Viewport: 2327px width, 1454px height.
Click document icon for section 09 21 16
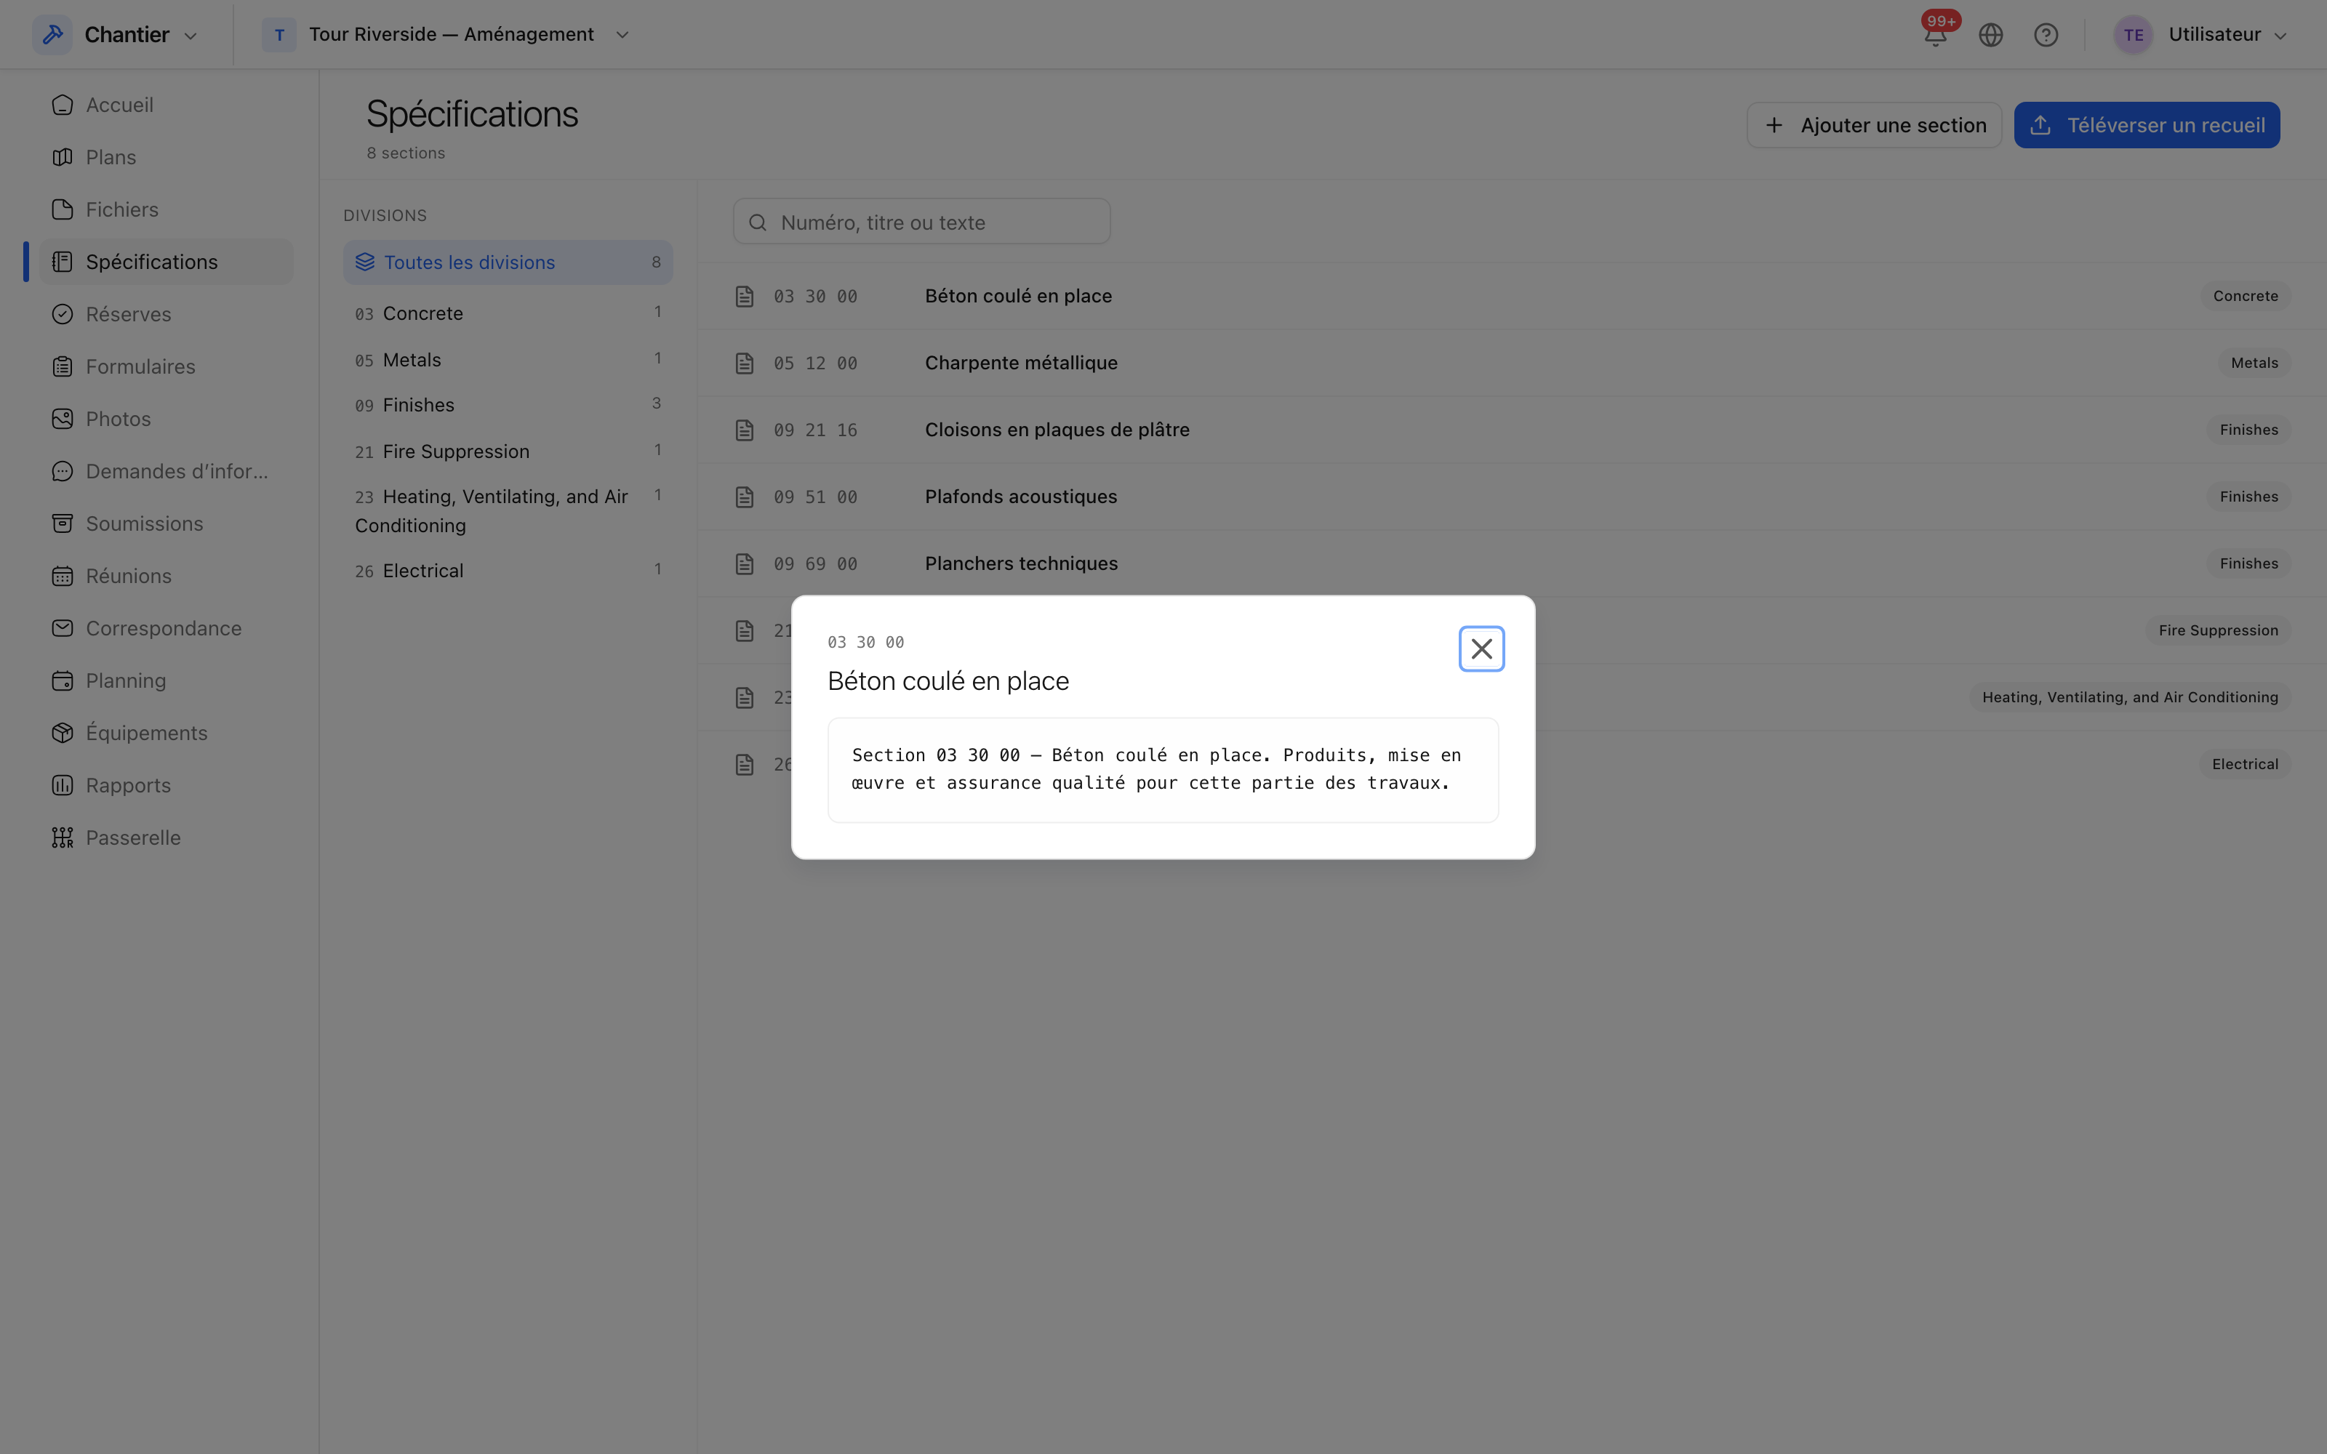coord(744,430)
